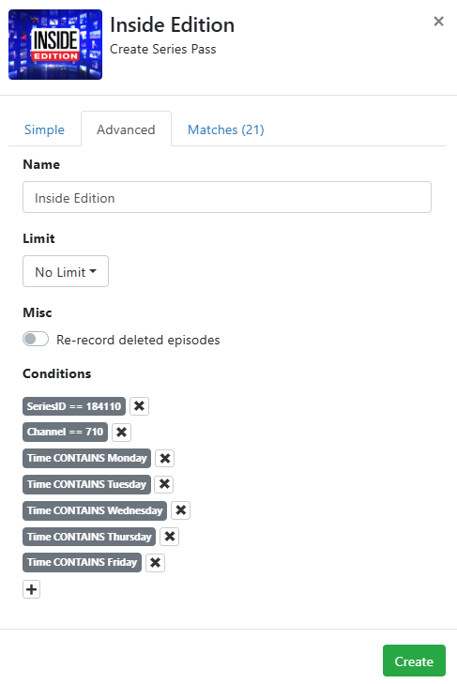Screen dimensions: 457x684
Task: Switch to the Simple tab
Action: (44, 129)
